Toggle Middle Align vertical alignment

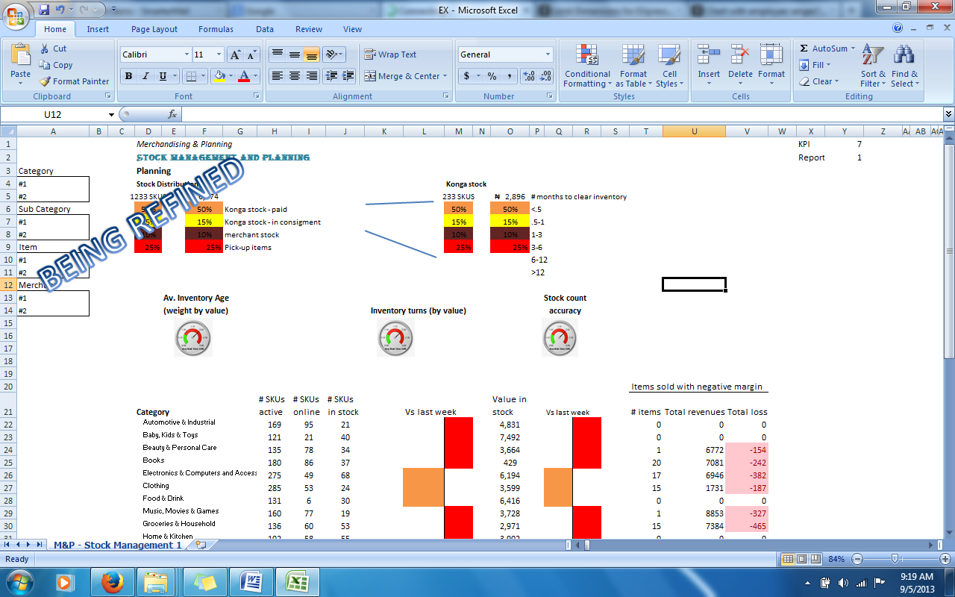point(295,54)
